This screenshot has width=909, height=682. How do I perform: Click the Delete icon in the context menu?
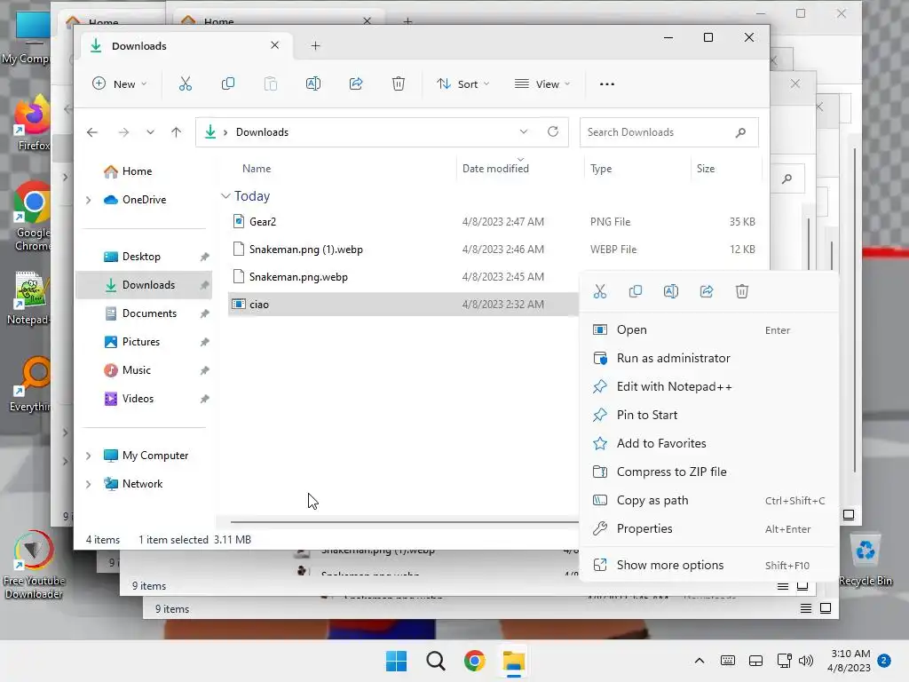coord(742,291)
